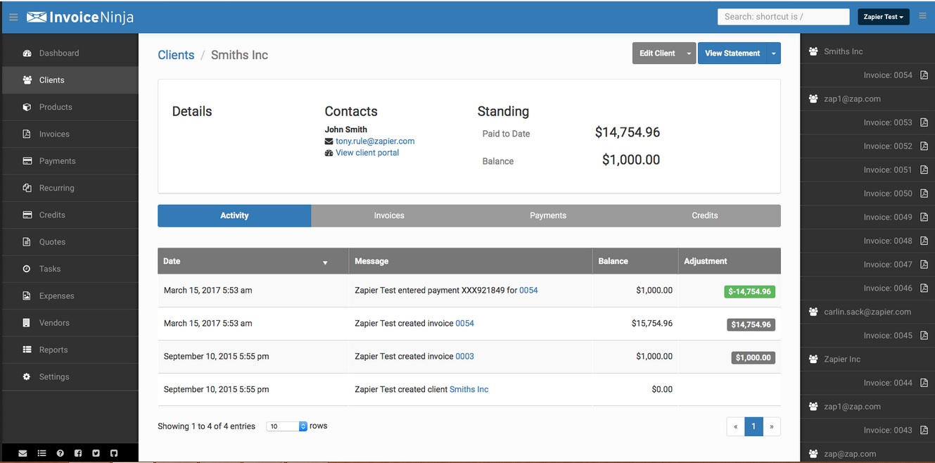Image resolution: width=935 pixels, height=463 pixels.
Task: Open the Zapier Test account dropdown
Action: (x=883, y=17)
